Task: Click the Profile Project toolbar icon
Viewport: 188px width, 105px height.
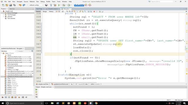Action: click(x=69, y=5)
